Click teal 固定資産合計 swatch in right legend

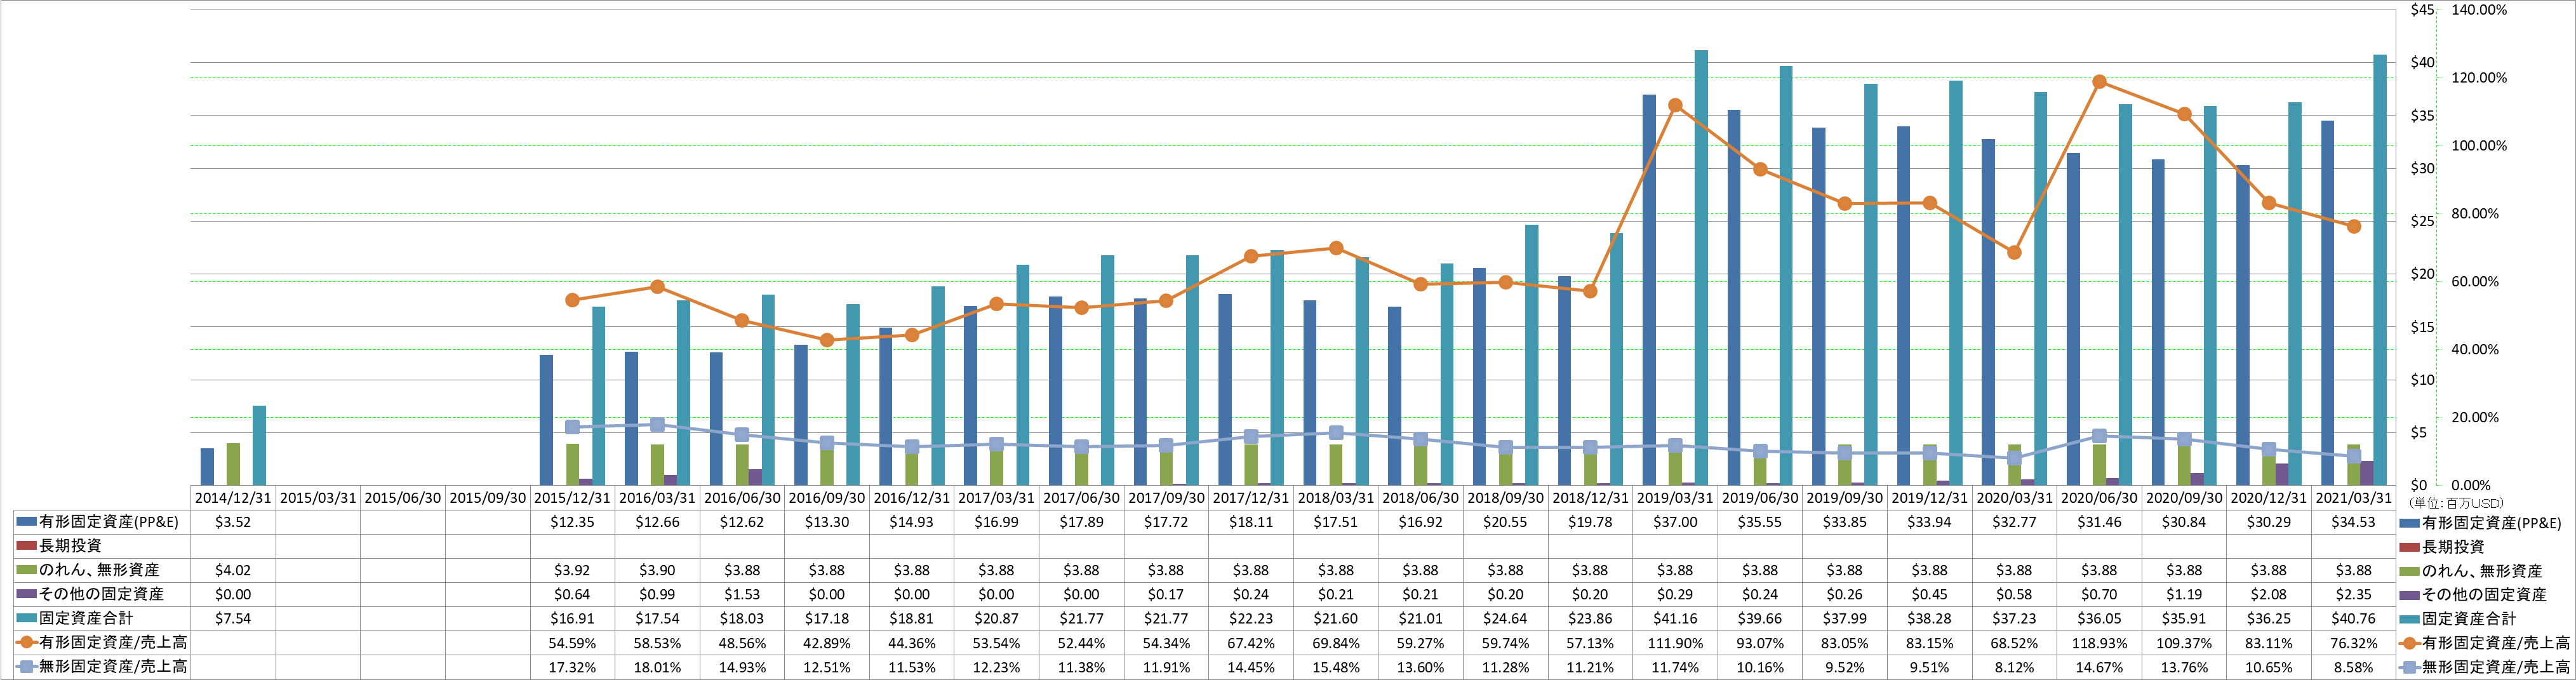tap(2410, 619)
